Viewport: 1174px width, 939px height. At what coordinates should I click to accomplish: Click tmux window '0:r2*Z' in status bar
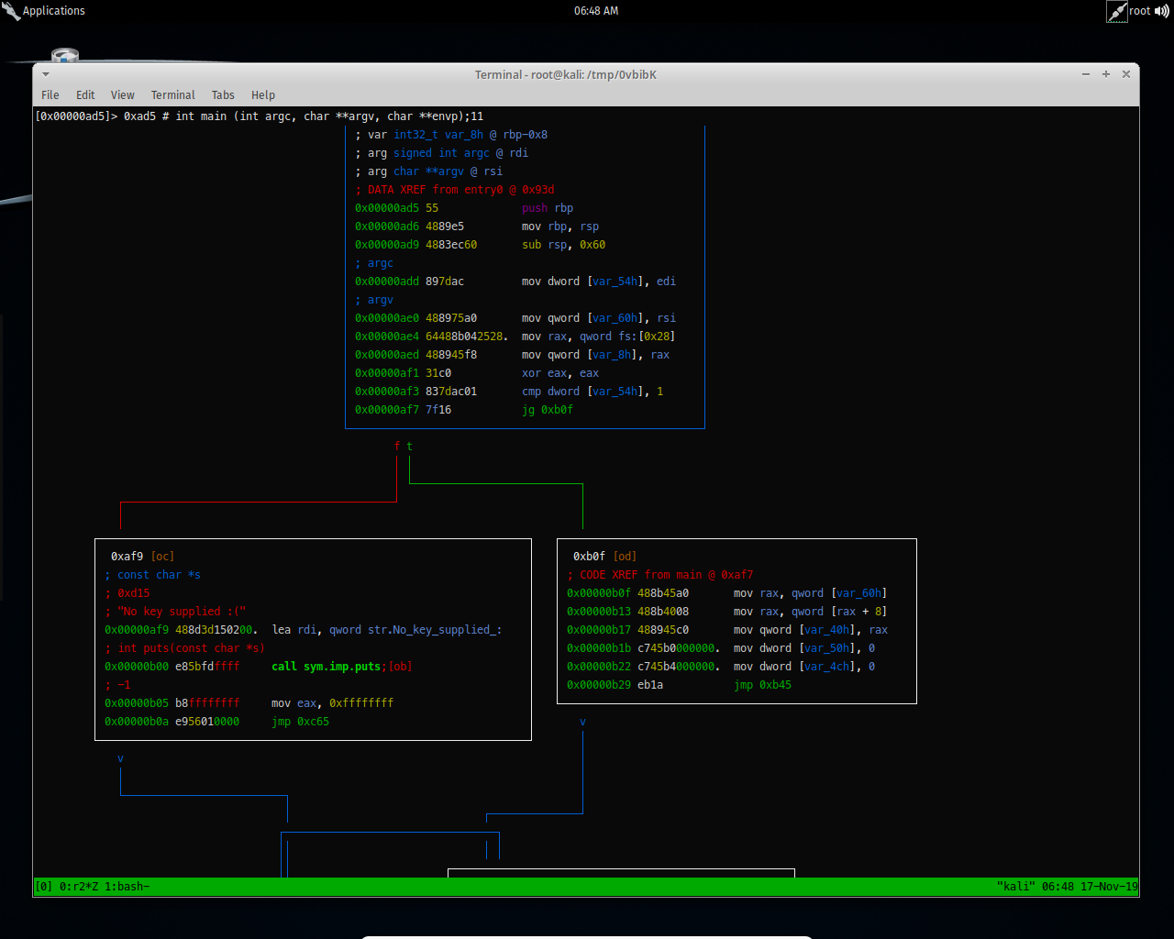[79, 887]
